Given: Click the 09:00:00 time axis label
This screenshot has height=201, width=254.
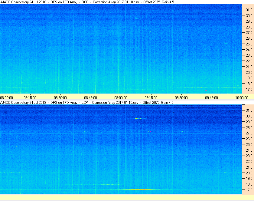Looking at the screenshot, I should [x=121, y=98].
